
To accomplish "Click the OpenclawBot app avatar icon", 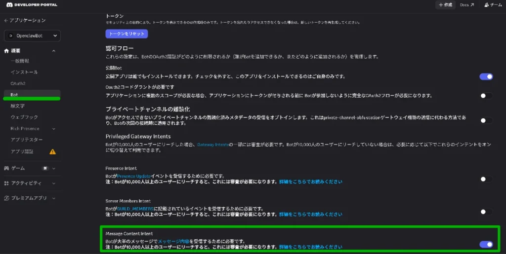I will point(11,36).
